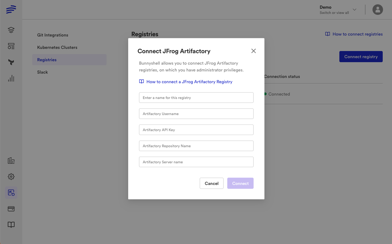This screenshot has width=392, height=244.
Task: Click the Bunnyshell logo icon
Action: (x=11, y=10)
